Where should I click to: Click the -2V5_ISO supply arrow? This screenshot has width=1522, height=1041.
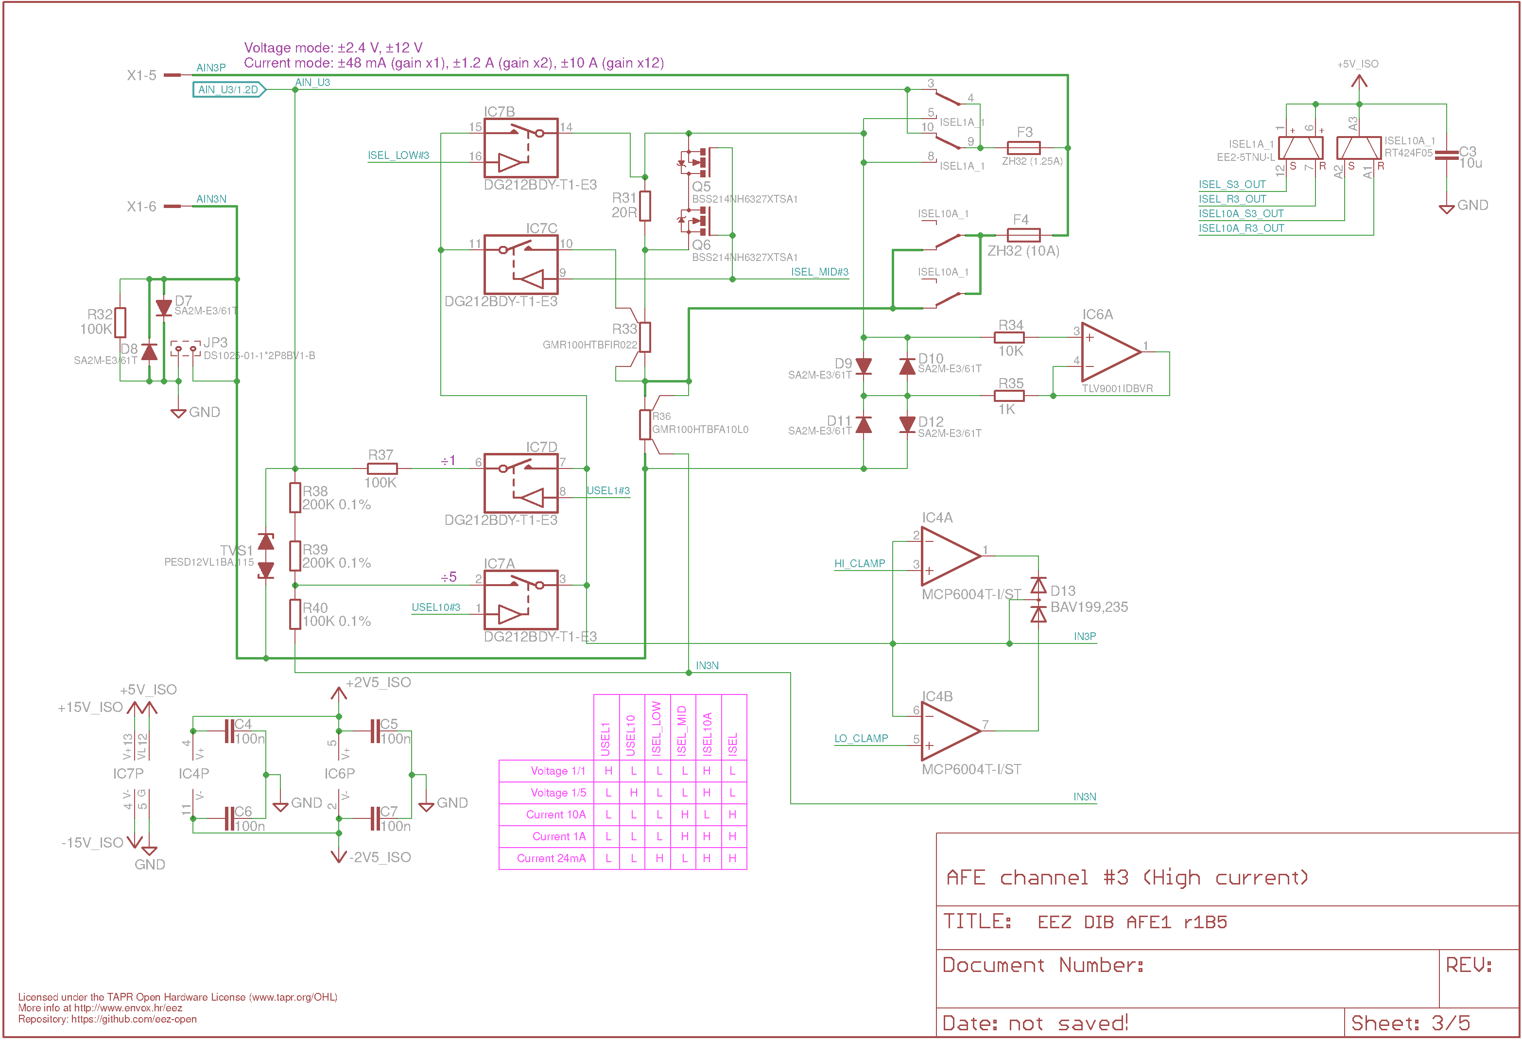click(339, 856)
